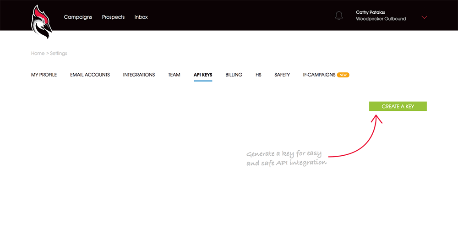
Task: Open the Email Accounts tab
Action: coord(90,75)
